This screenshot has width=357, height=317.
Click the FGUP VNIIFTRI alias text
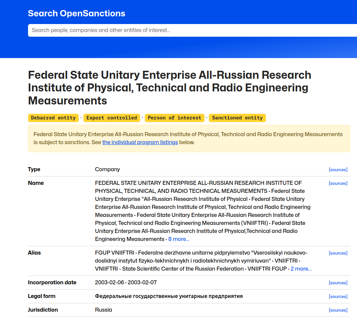tap(114, 253)
